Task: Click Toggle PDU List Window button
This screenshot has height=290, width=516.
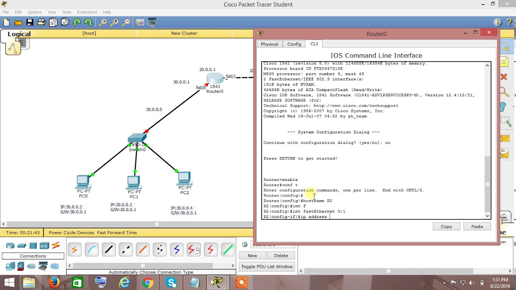Action: (x=267, y=267)
